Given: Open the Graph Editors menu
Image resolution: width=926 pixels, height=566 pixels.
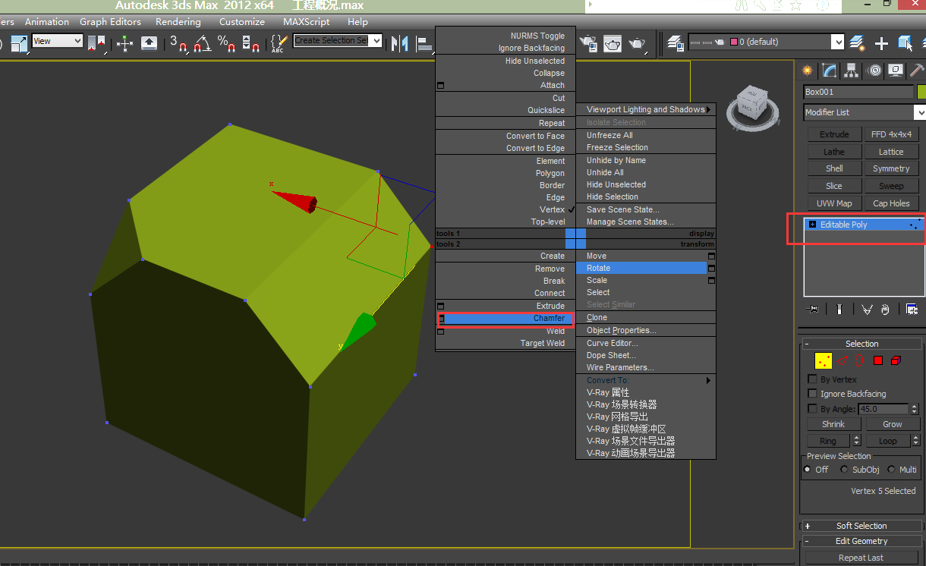Looking at the screenshot, I should click(x=110, y=22).
